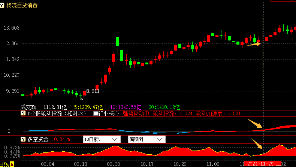This screenshot has width=296, height=167.
Task: Toggle the 行业核心 checkbox
Action: [96, 113]
